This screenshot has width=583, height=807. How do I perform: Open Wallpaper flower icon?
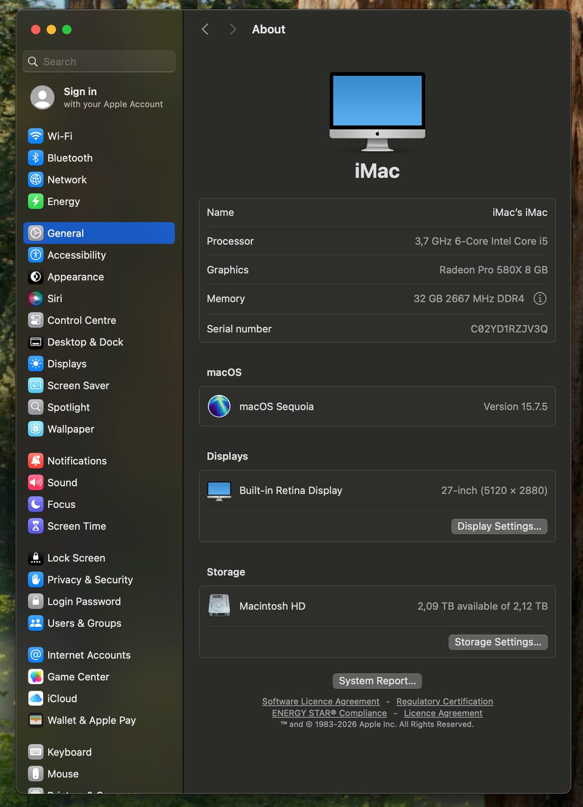[36, 429]
